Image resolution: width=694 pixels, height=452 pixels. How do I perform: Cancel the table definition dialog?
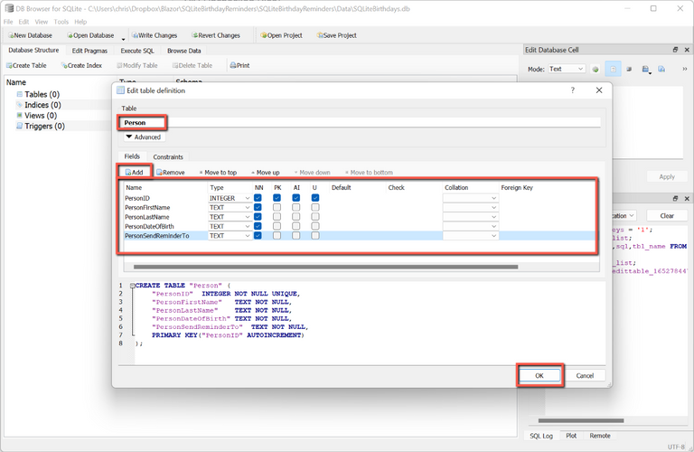pos(585,375)
